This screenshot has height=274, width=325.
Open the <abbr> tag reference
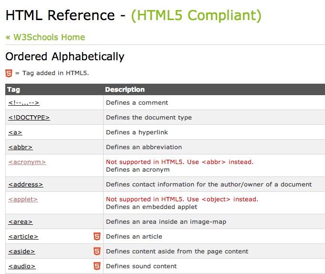click(21, 147)
